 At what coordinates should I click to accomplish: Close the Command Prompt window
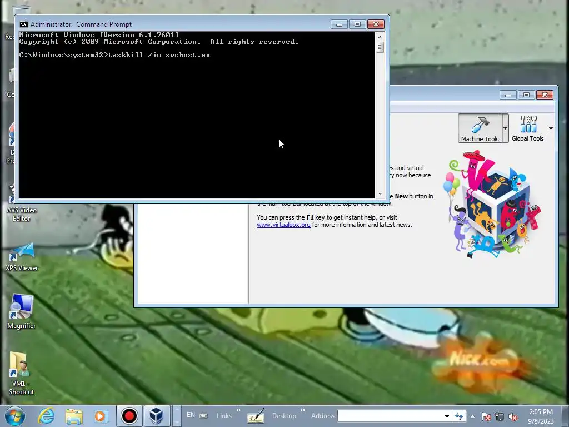click(x=376, y=24)
